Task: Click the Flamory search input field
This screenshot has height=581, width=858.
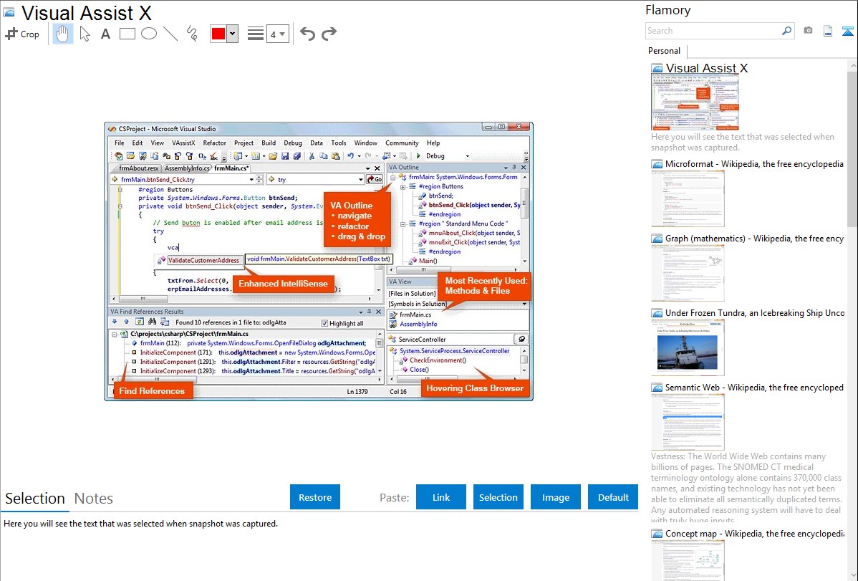Action: coord(713,31)
